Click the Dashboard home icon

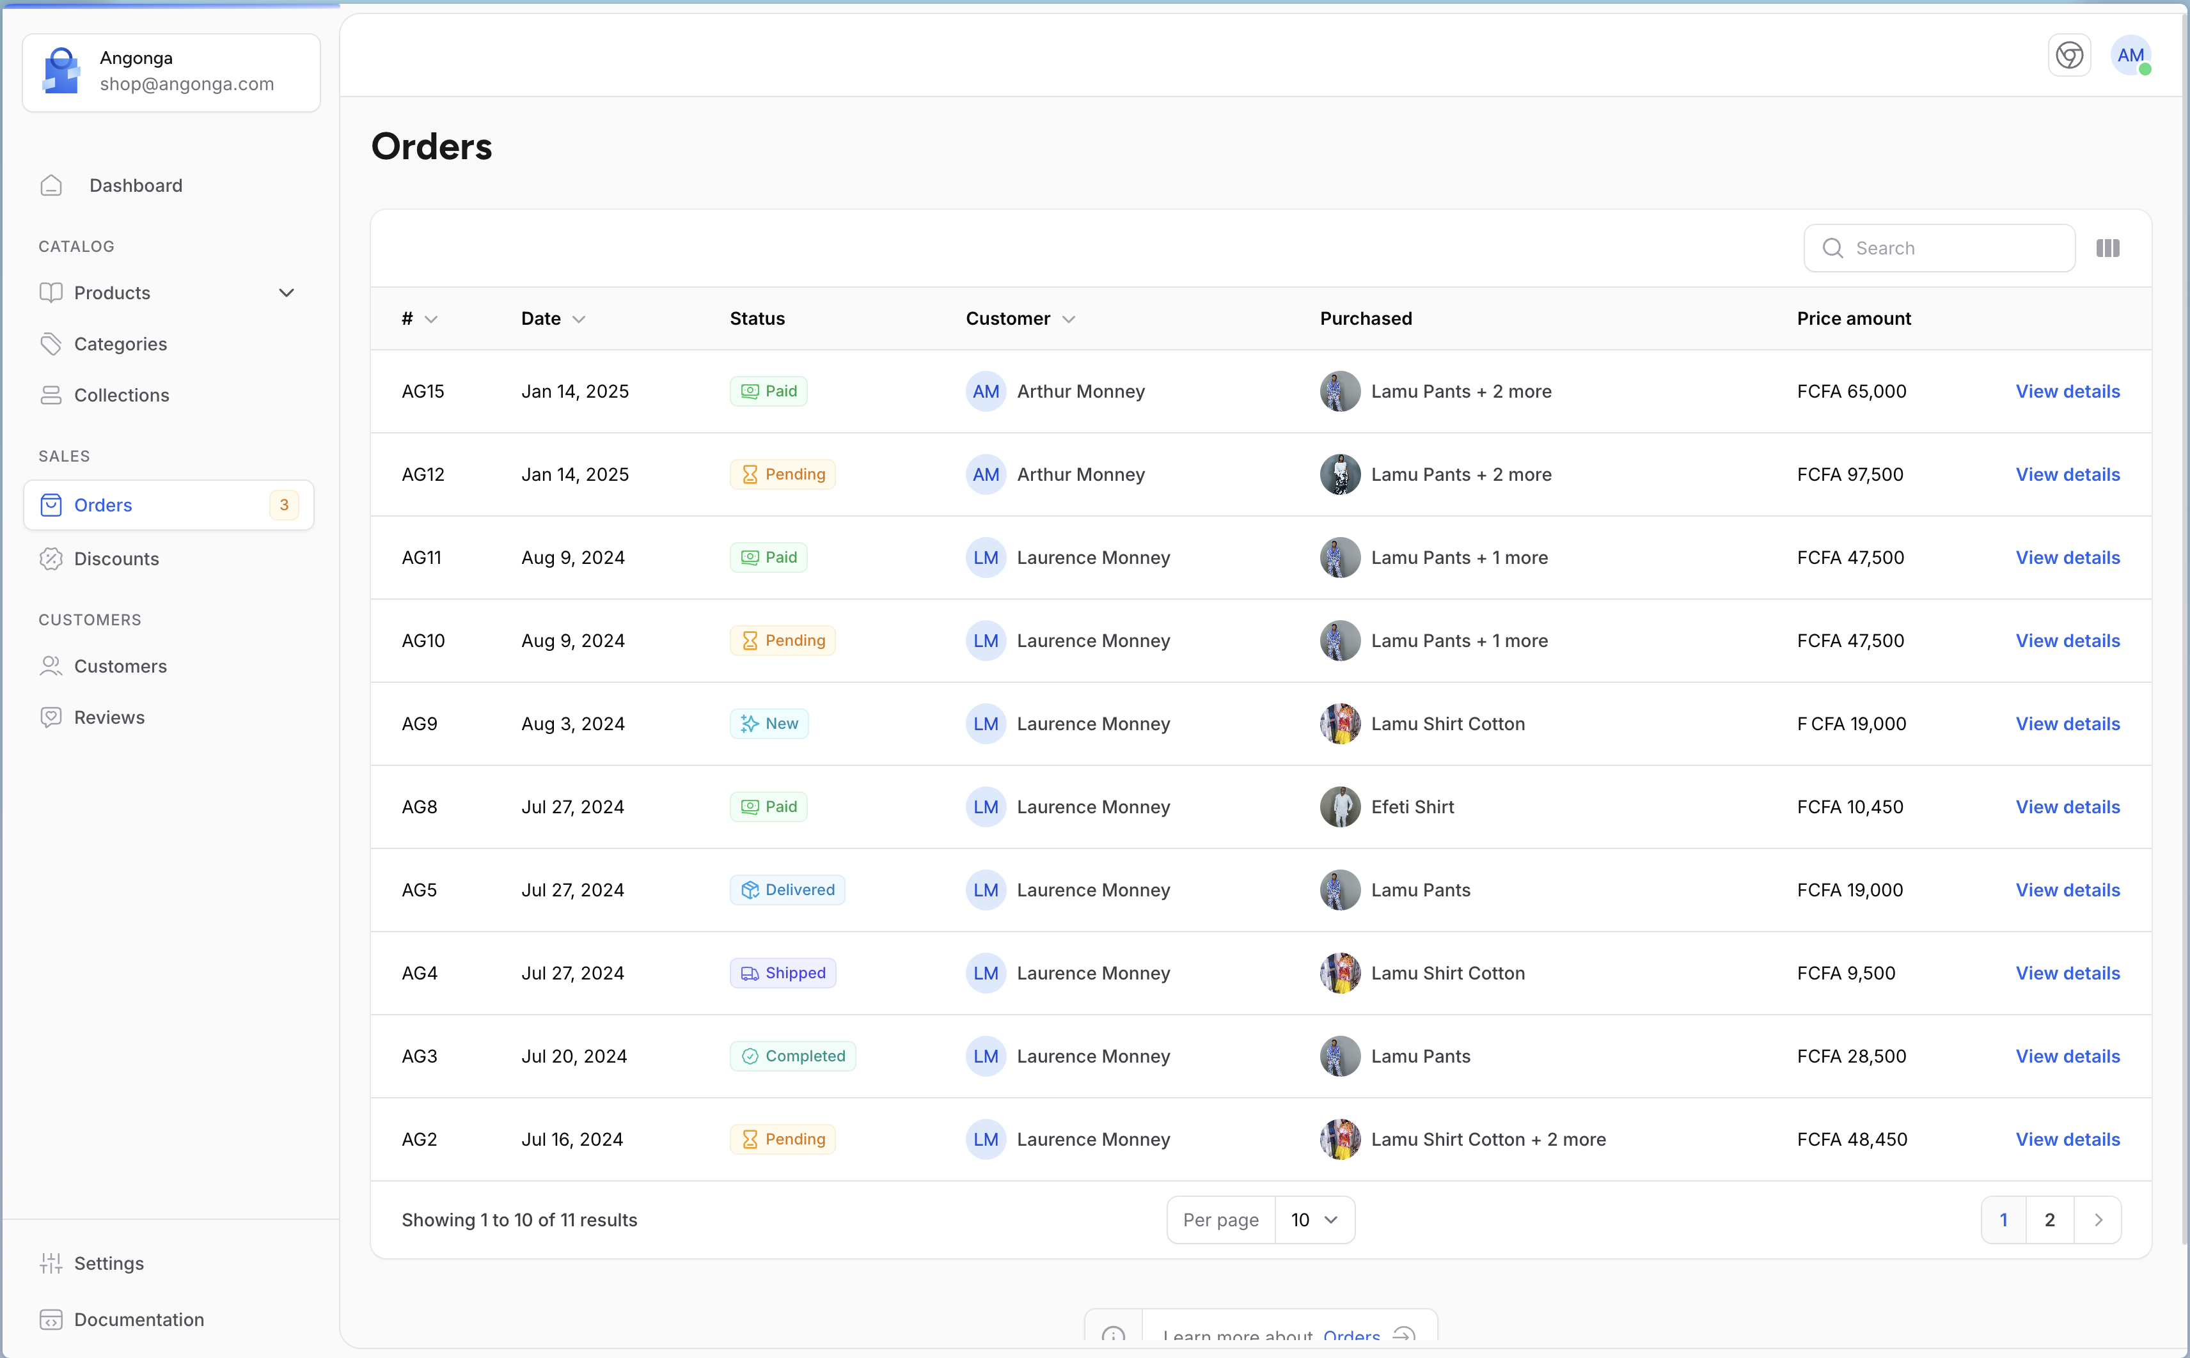tap(51, 185)
